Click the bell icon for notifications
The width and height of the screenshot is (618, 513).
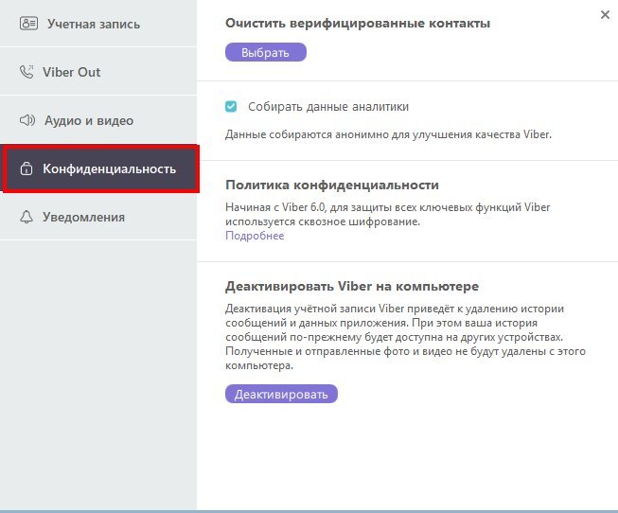(x=26, y=218)
